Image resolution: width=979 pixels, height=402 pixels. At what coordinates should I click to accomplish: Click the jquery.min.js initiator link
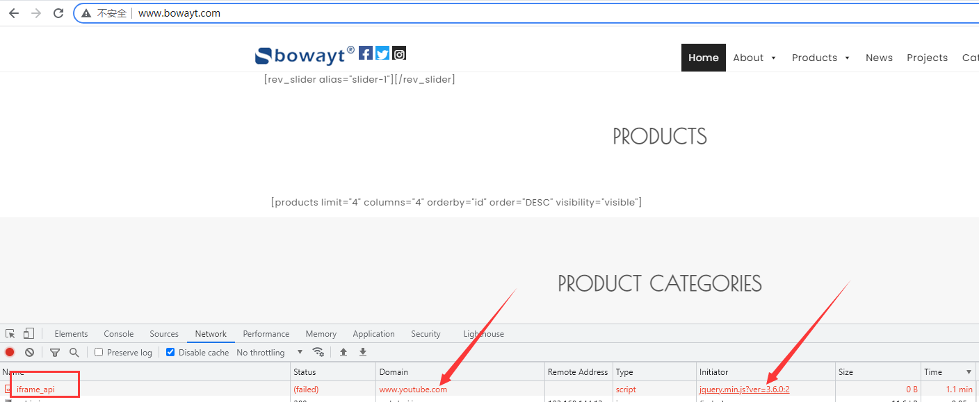[x=744, y=390]
